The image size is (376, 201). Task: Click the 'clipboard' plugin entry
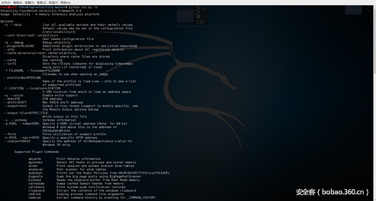(36, 191)
